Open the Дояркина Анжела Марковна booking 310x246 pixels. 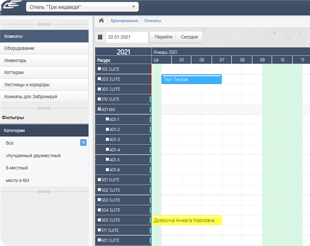pos(186,220)
